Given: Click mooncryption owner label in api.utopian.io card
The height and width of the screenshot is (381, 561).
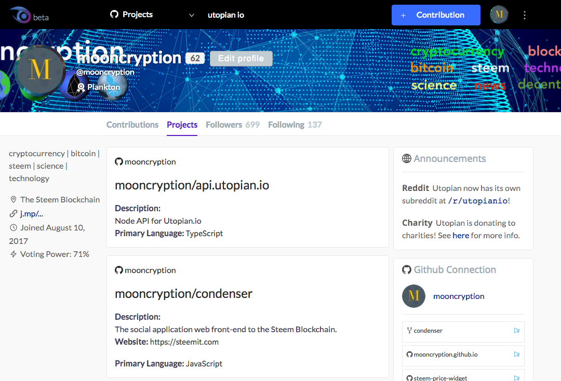Looking at the screenshot, I should coord(150,162).
